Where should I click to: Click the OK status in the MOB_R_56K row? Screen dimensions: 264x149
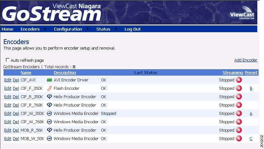[103, 130]
